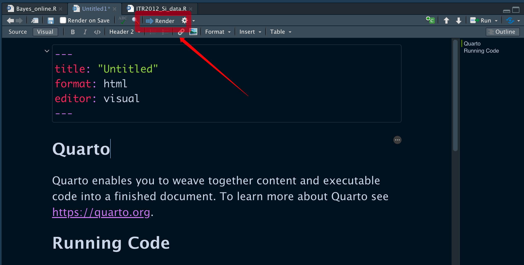Jump to Quarto in the outline
This screenshot has width=524, height=265.
pos(472,44)
